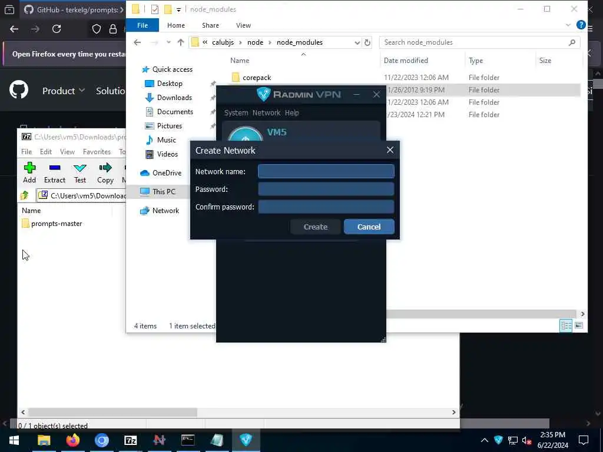603x452 pixels.
Task: Click the Back arrow in File Explorer
Action: 137,42
